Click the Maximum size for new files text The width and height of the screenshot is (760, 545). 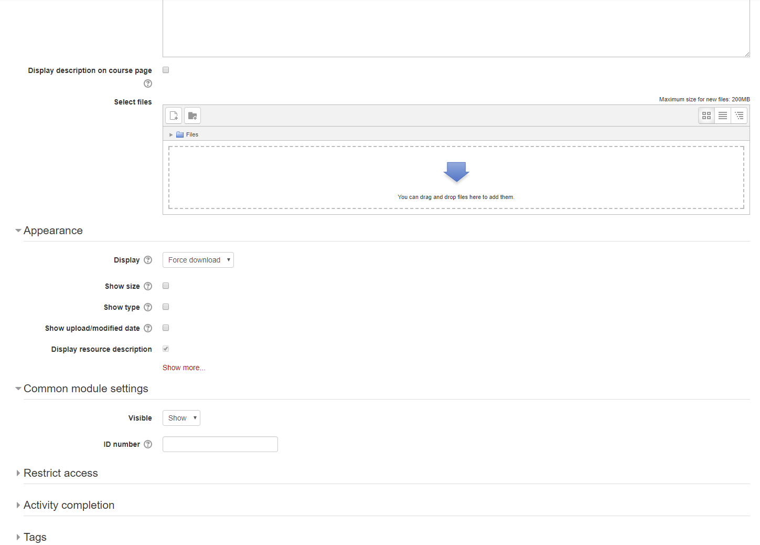point(704,99)
